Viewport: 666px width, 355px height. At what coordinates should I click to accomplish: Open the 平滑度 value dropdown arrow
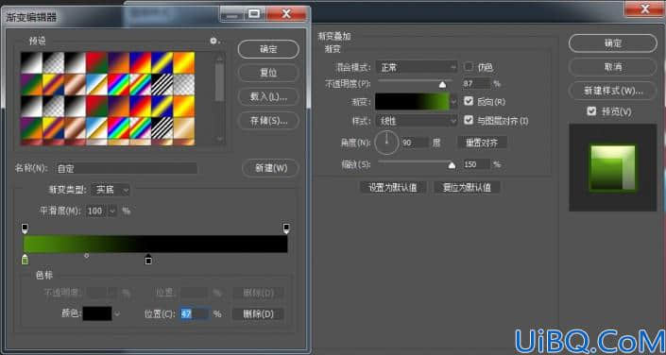coord(112,211)
